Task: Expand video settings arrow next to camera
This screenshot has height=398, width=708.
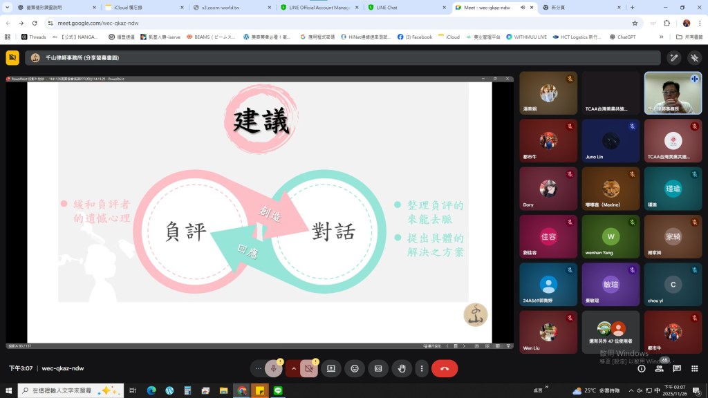Action: click(294, 368)
